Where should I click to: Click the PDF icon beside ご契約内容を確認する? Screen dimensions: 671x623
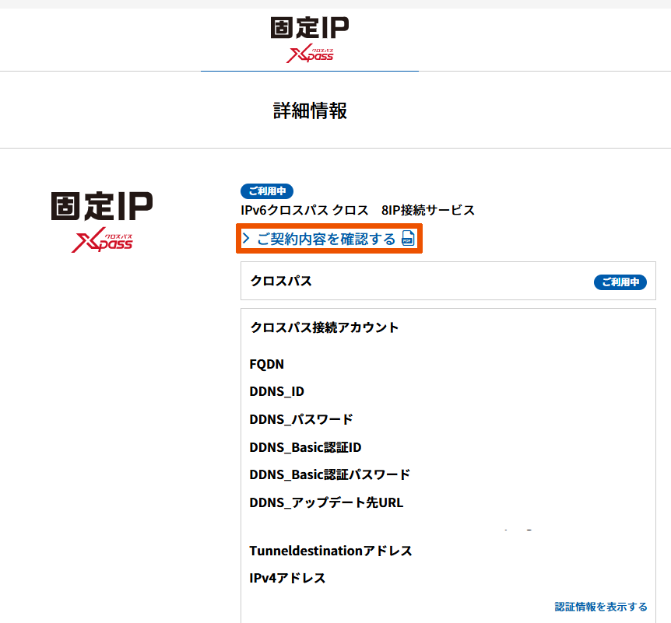click(409, 239)
